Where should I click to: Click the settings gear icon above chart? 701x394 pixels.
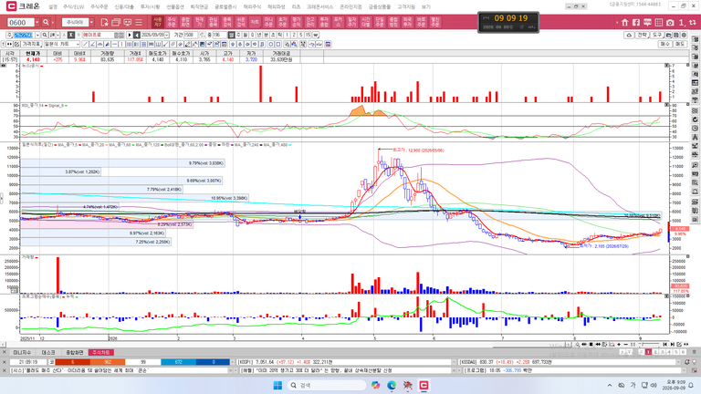[x=684, y=35]
